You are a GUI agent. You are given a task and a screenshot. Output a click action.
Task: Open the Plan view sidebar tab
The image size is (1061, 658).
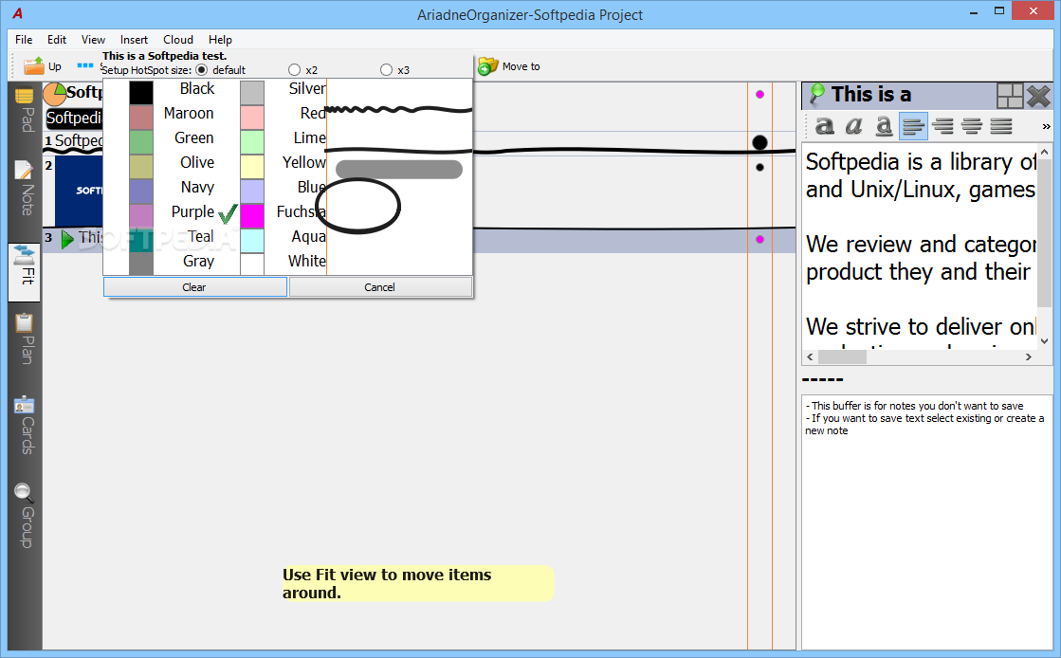tap(25, 338)
